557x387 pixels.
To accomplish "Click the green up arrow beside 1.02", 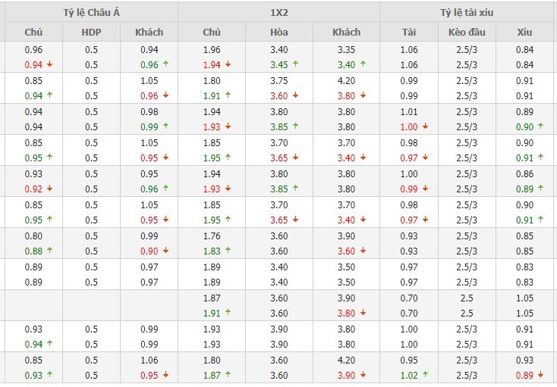I will (424, 375).
